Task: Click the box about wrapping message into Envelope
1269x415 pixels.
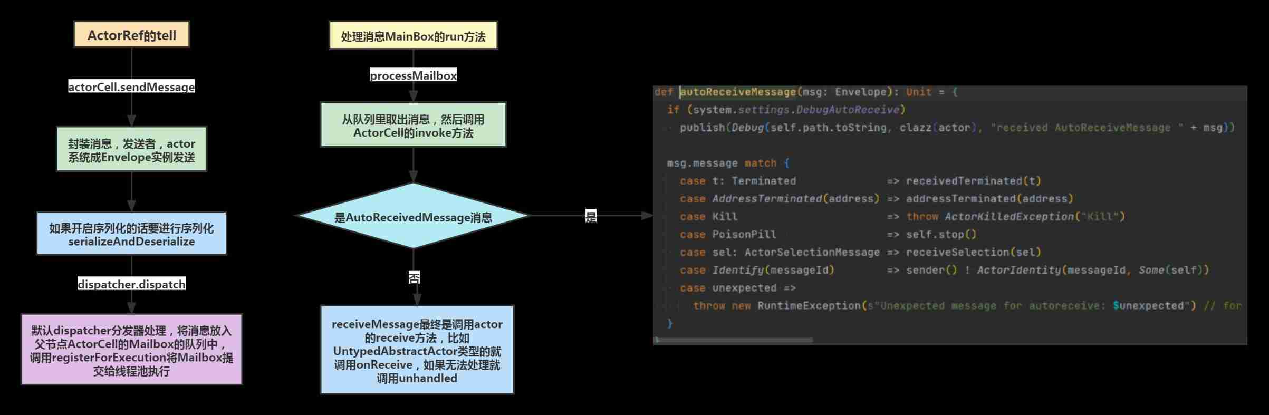Action: [131, 149]
